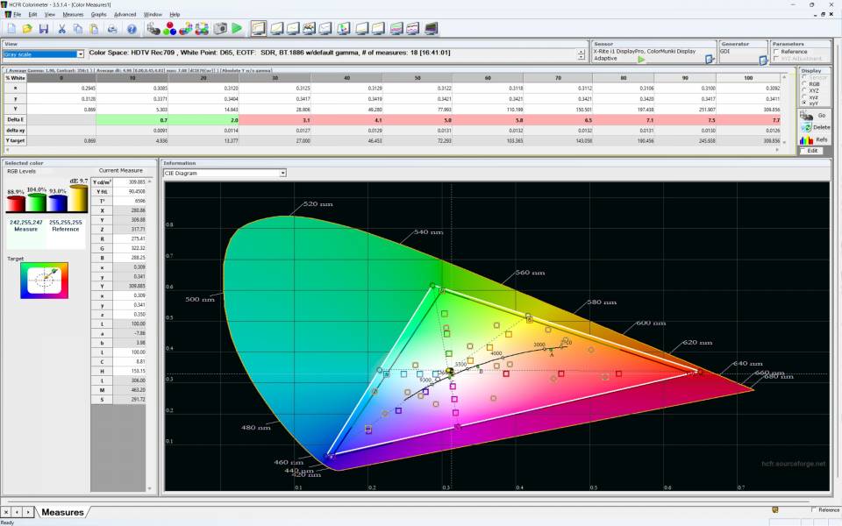Open generator configuration icon in Generator panel

point(763,60)
